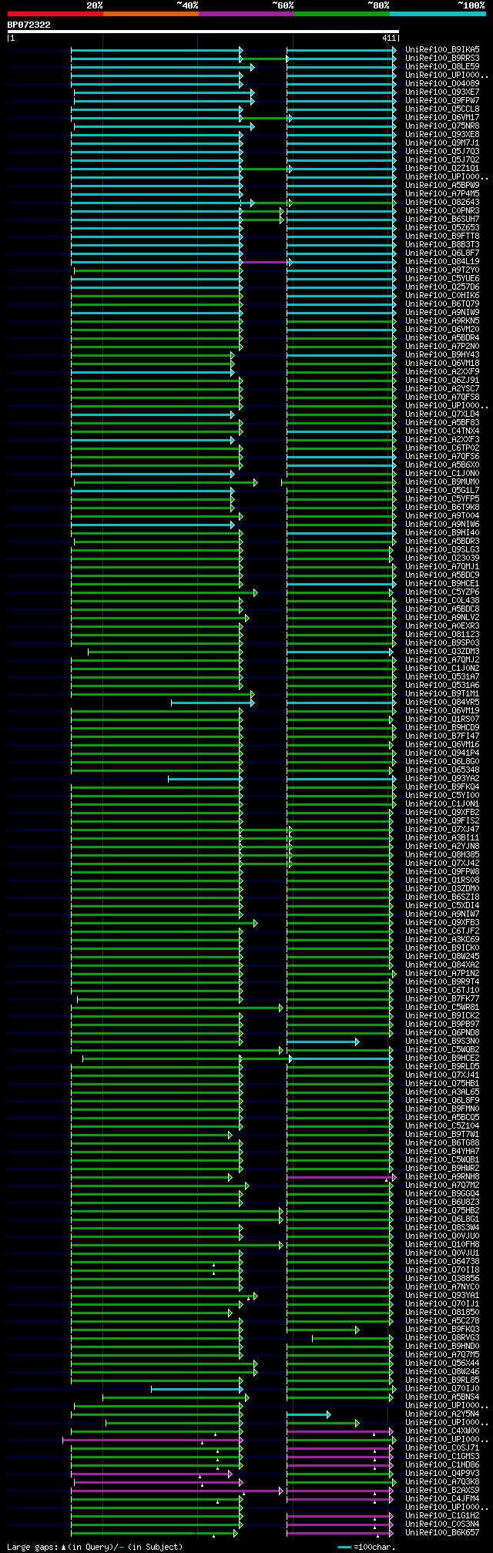Select hit UniRef100_A3KC69
Image resolution: width=493 pixels, height=1553 pixels.
click(x=442, y=939)
